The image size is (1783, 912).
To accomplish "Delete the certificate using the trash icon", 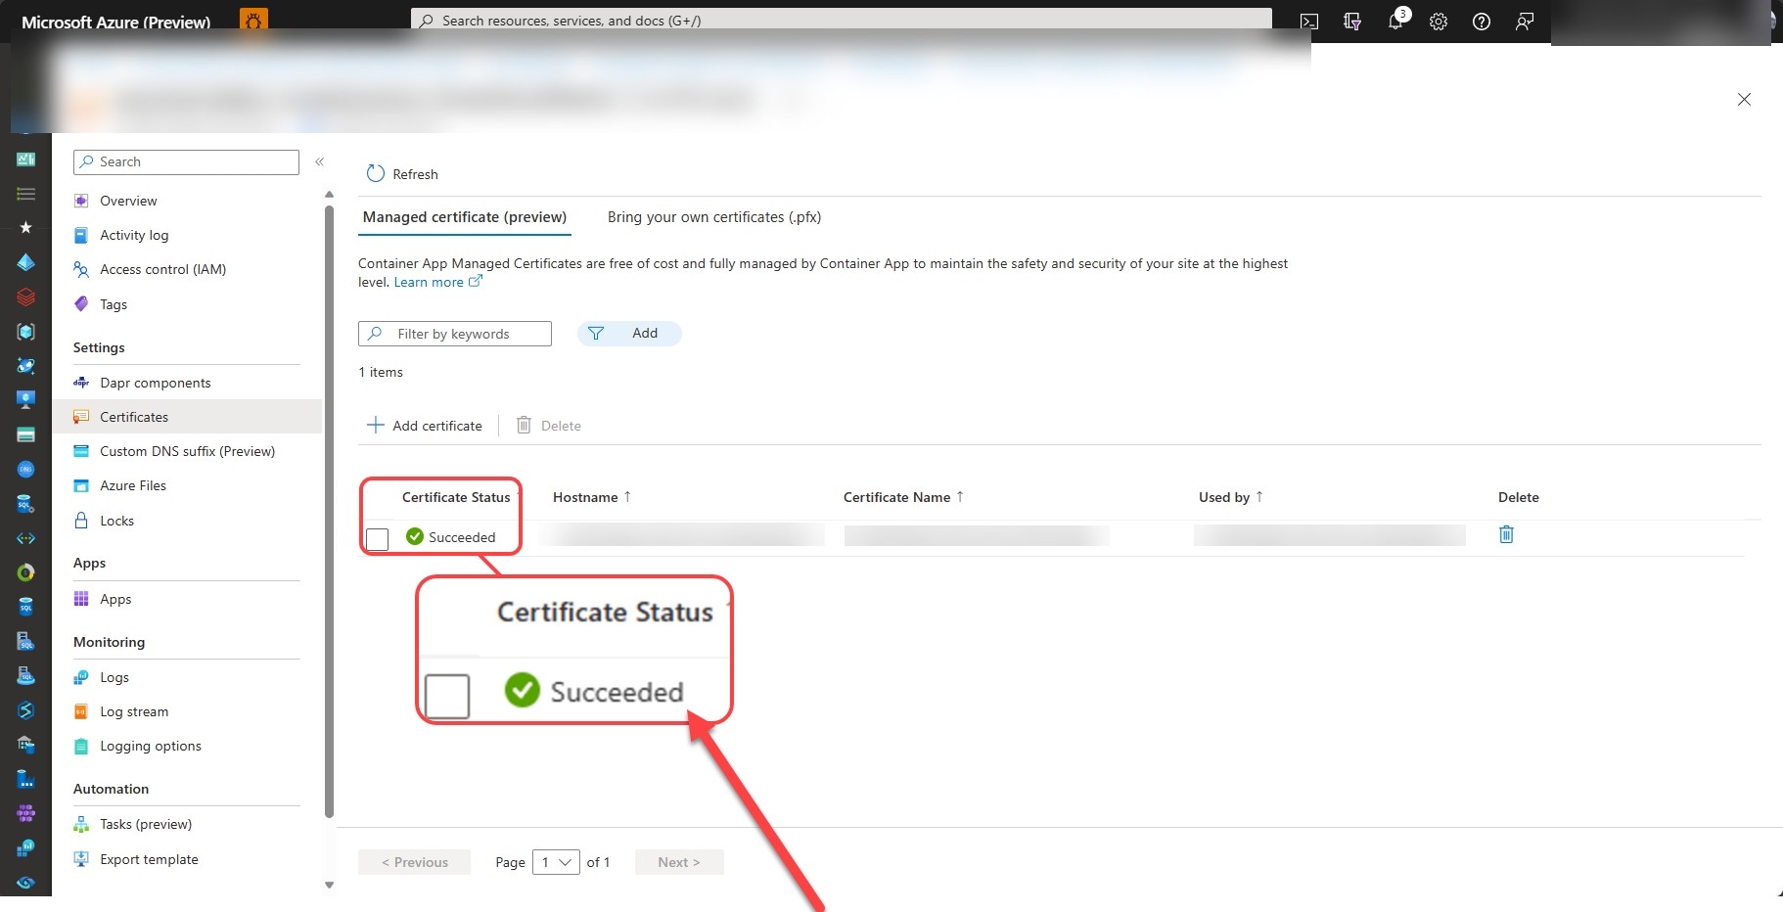I will tap(1506, 534).
